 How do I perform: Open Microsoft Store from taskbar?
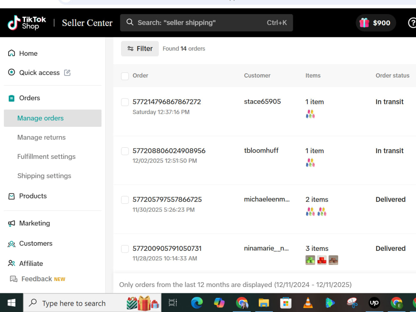click(286, 303)
